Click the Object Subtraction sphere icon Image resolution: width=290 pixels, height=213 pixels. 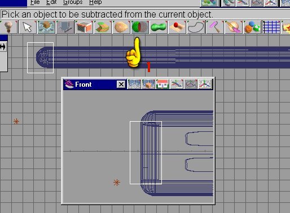140,27
